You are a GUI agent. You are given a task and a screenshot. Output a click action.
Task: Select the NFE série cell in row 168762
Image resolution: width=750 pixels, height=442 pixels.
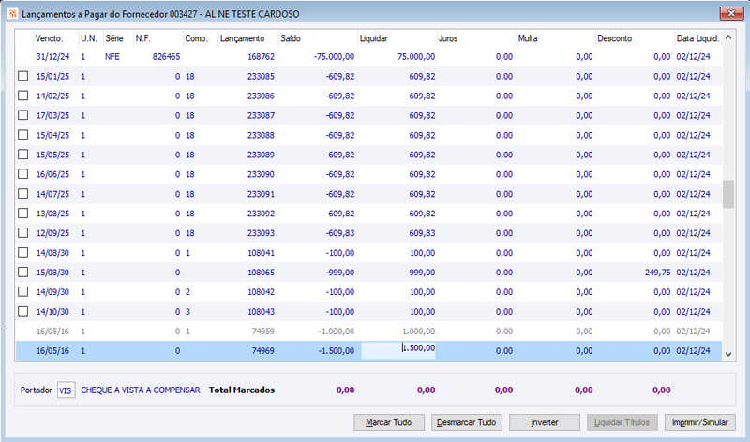click(x=112, y=56)
